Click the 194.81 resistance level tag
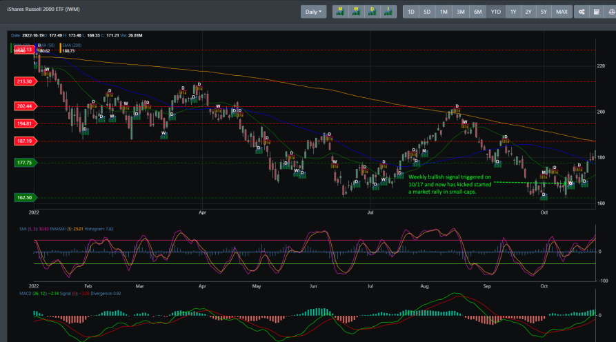616x342 pixels. 26,123
